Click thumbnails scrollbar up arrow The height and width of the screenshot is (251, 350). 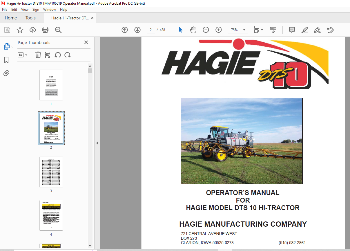click(90, 66)
